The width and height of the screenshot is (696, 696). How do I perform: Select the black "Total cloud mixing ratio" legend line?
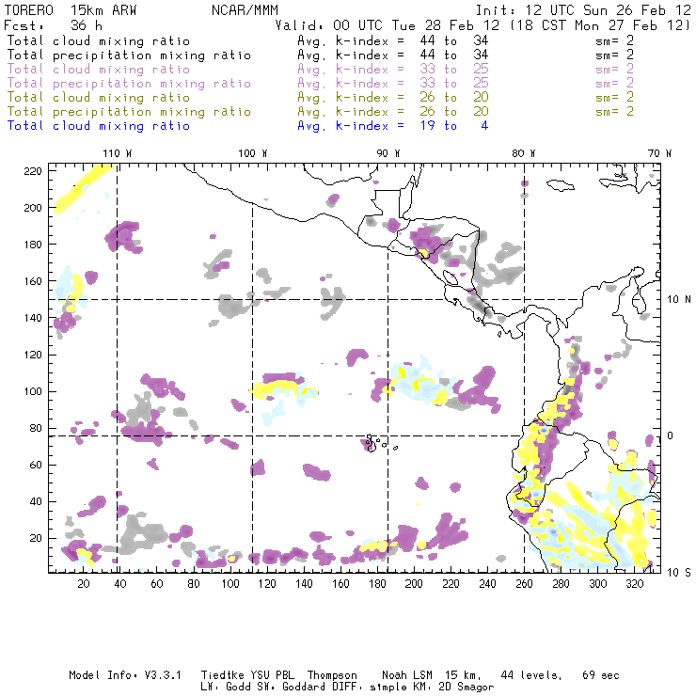pyautogui.click(x=99, y=40)
